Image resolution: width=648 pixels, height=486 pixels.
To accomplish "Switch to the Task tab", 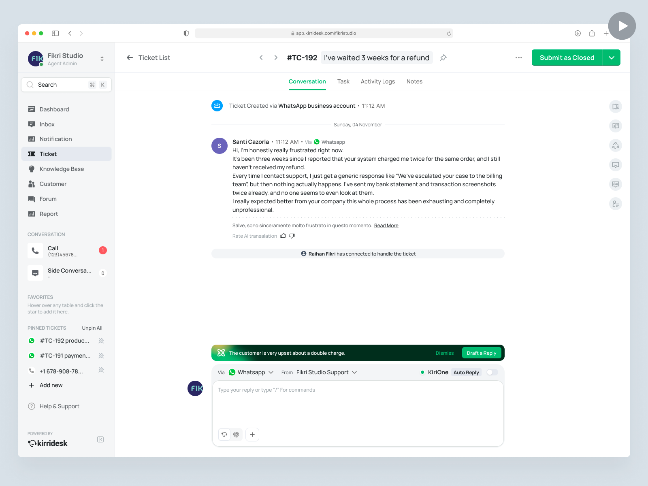I will (343, 81).
